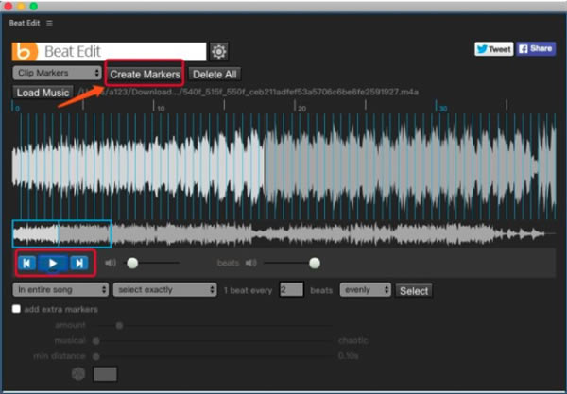567x394 pixels.
Task: Click the 10 second ruler mark
Action: [x=158, y=107]
